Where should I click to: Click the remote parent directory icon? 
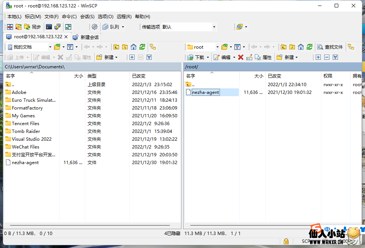pyautogui.click(x=283, y=47)
